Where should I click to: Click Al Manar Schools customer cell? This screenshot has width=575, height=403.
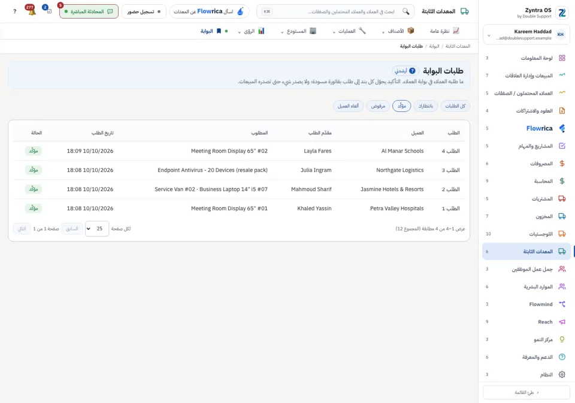[402, 151]
